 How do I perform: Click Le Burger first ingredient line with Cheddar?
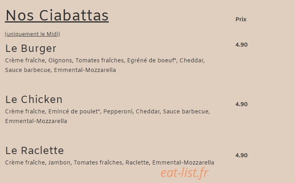coord(105,60)
